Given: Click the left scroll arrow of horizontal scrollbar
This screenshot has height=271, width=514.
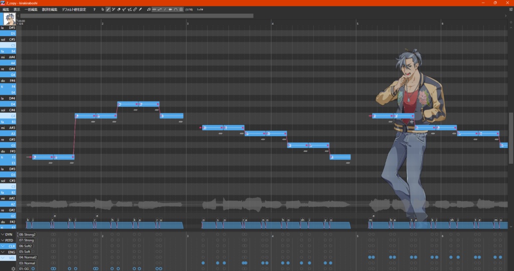Looking at the screenshot, I should 19,16.
